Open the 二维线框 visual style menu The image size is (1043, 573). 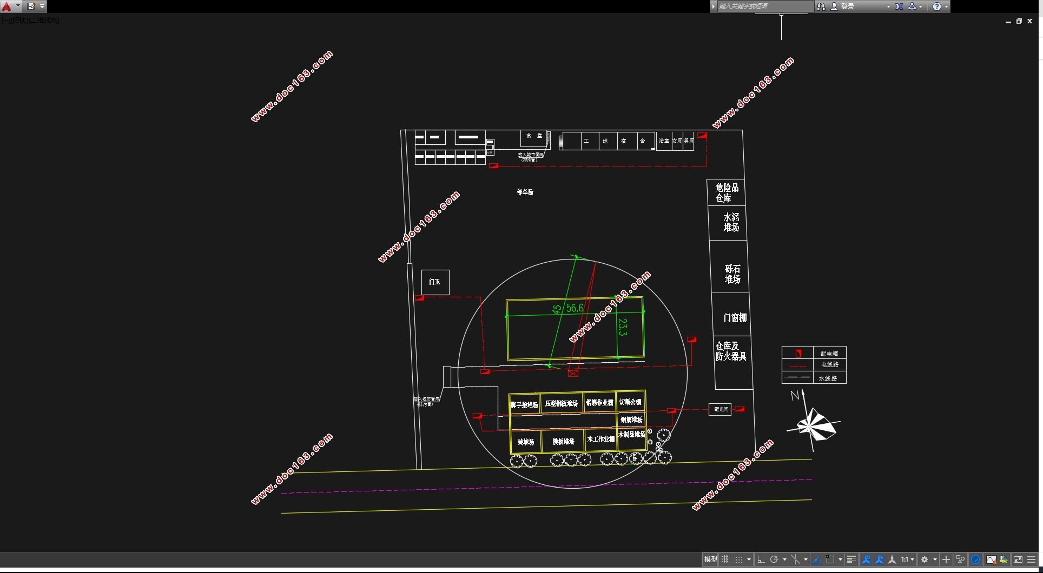tap(43, 20)
